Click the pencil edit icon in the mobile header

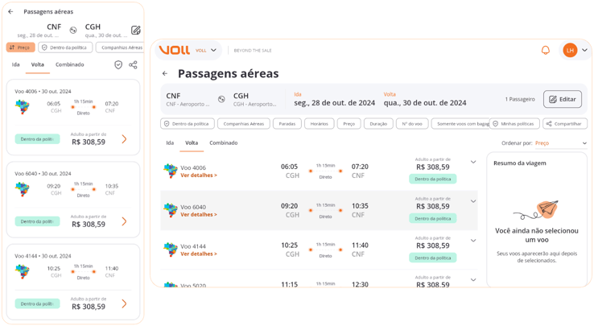coord(136,30)
